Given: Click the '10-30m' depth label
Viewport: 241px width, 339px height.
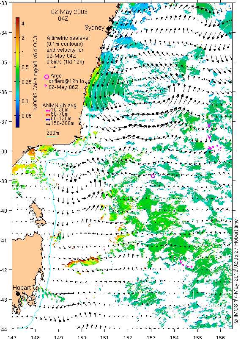Looking at the screenshot, I should click(x=60, y=110).
